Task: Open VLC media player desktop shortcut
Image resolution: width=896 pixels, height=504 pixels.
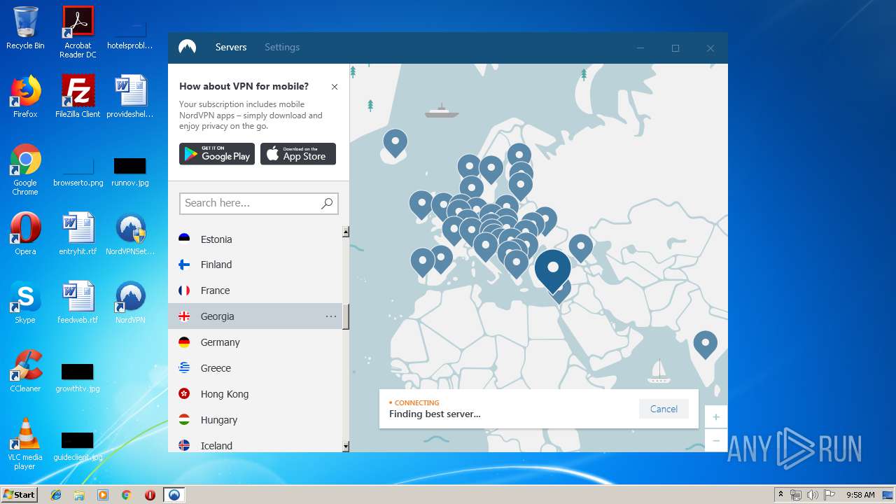Action: tap(25, 444)
